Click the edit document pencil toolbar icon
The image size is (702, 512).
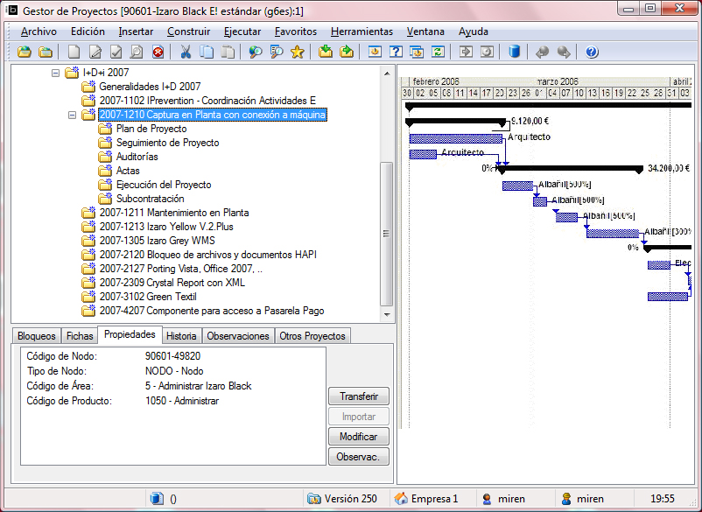pos(95,52)
